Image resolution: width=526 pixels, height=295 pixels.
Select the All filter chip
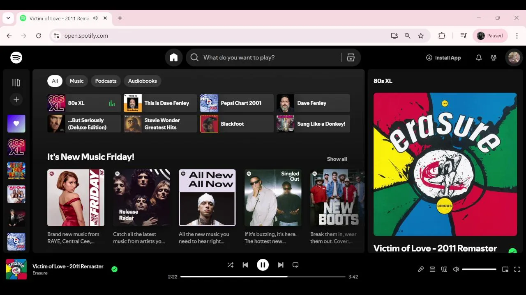coord(55,81)
